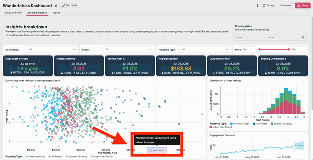Image resolution: width=313 pixels, height=160 pixels.
Task: Click the right handle of Price slider
Action: pos(289,49)
